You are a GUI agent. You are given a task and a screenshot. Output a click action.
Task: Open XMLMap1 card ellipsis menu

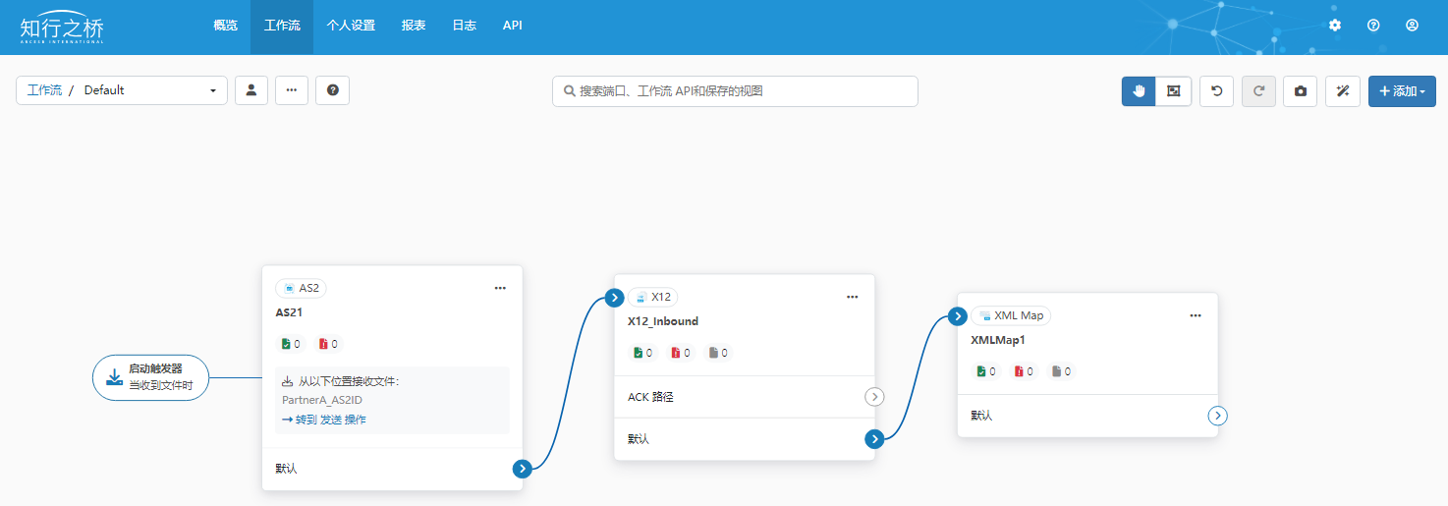(1196, 315)
